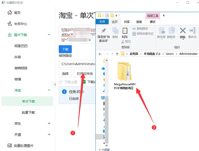Open 会员中心 member center
Image resolution: width=199 pixels, height=151 pixels.
[17, 24]
